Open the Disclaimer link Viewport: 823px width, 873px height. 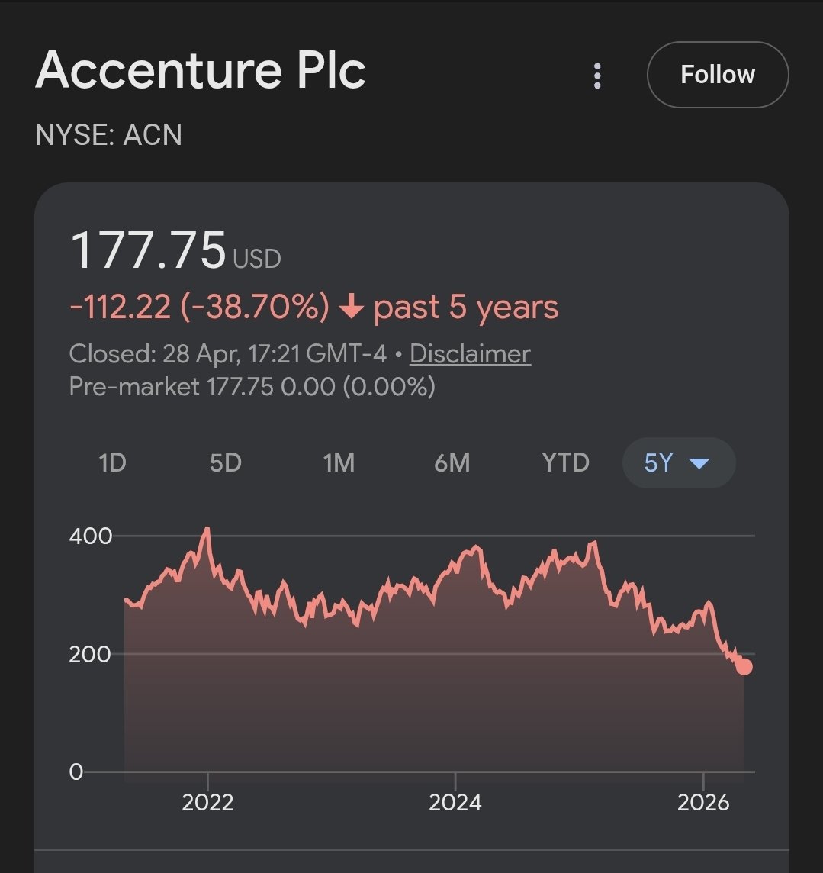[470, 353]
